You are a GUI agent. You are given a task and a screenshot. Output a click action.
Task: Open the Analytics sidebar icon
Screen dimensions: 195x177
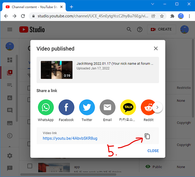[x=10, y=98]
